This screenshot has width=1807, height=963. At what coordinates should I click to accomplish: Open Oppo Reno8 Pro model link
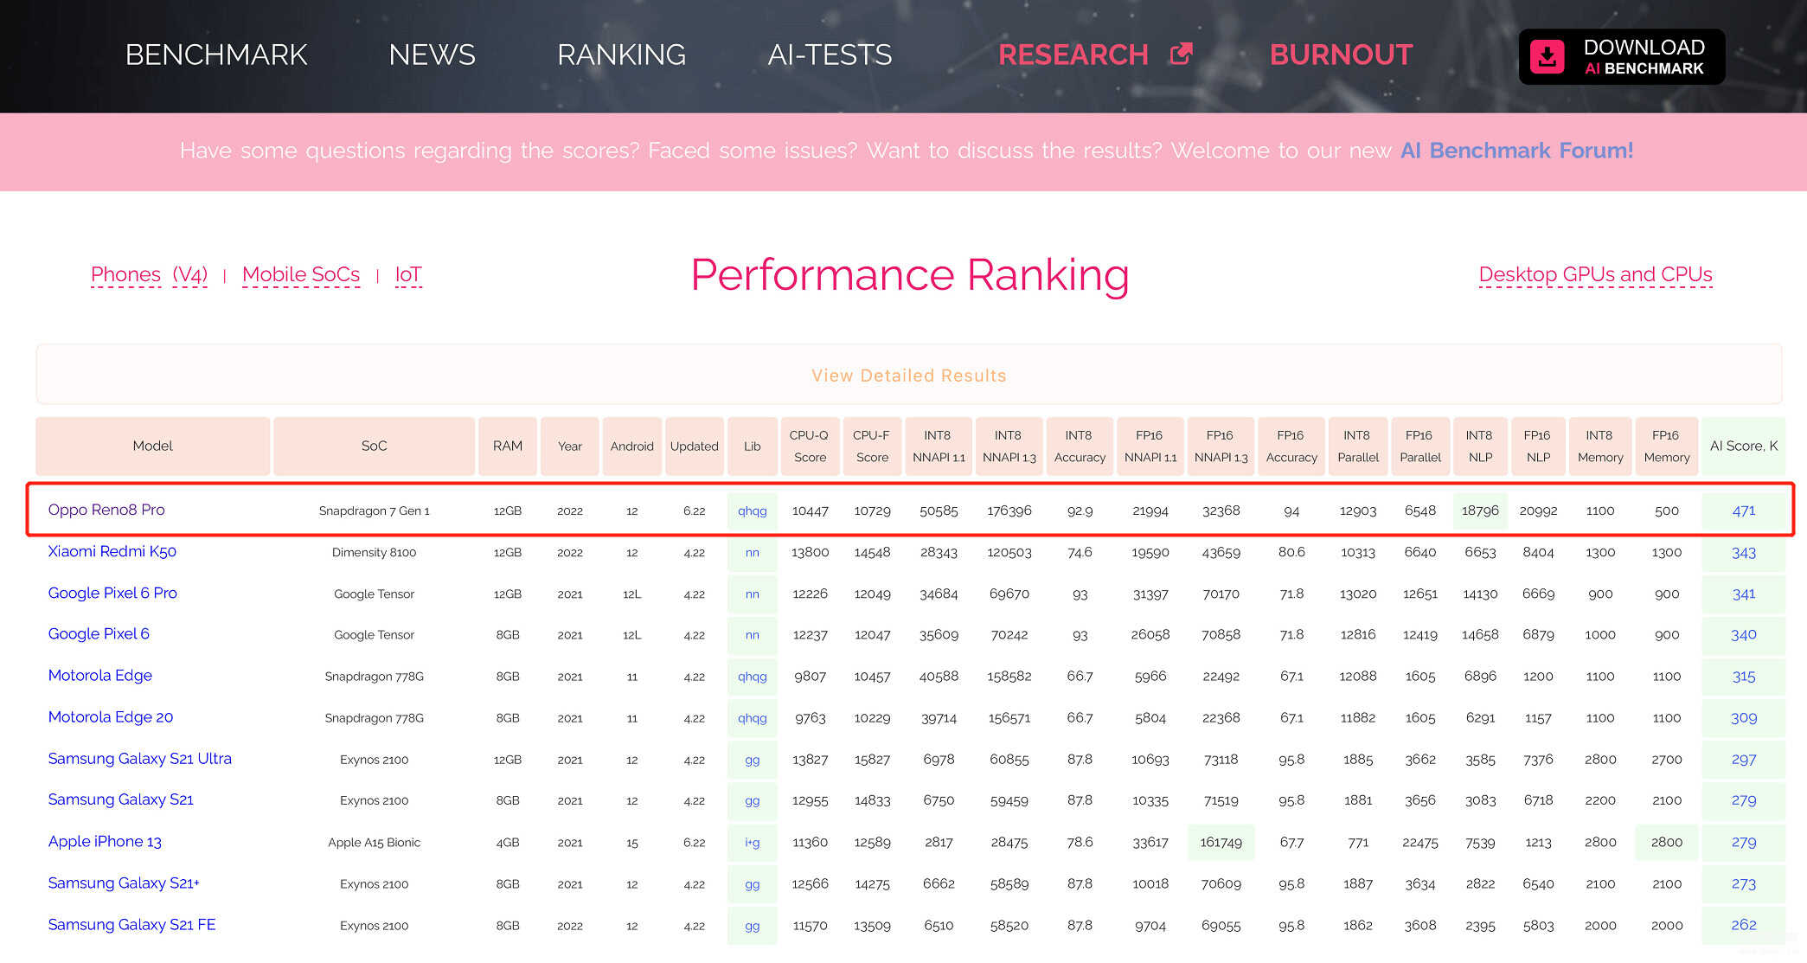click(106, 510)
